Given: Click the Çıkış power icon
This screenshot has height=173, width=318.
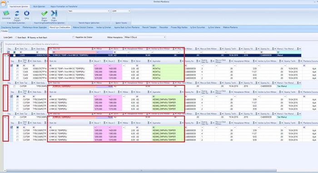Looking at the screenshot, I should click(x=26, y=14).
